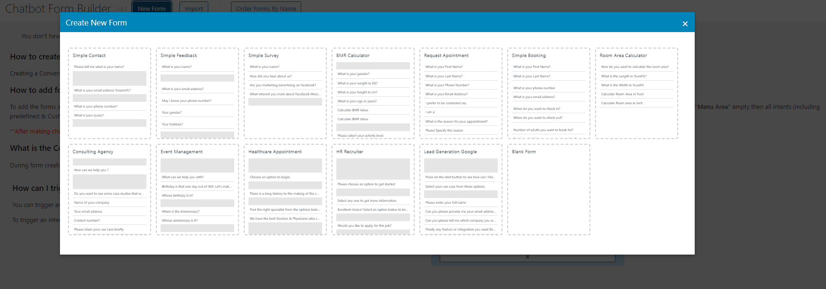Choose the Simple Booking template
This screenshot has width=826, height=289.
549,93
